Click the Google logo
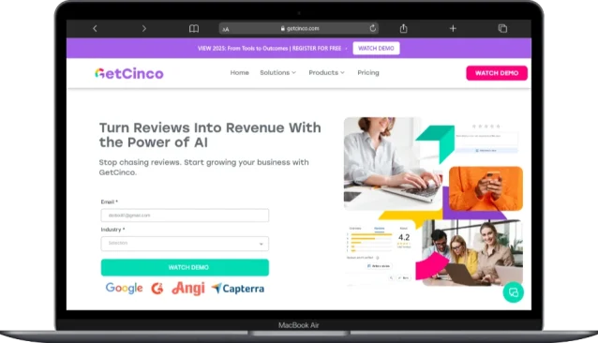 coord(124,288)
